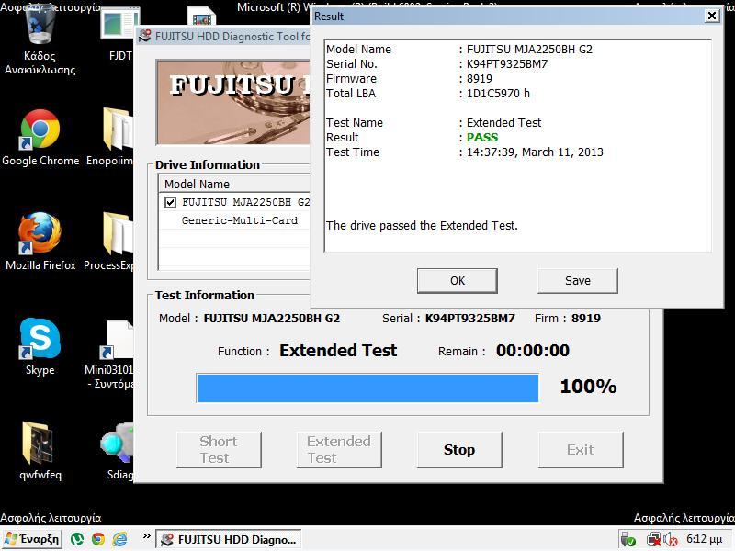Close the Result dialog with X
Viewport: 735px width, 551px height.
pos(712,16)
